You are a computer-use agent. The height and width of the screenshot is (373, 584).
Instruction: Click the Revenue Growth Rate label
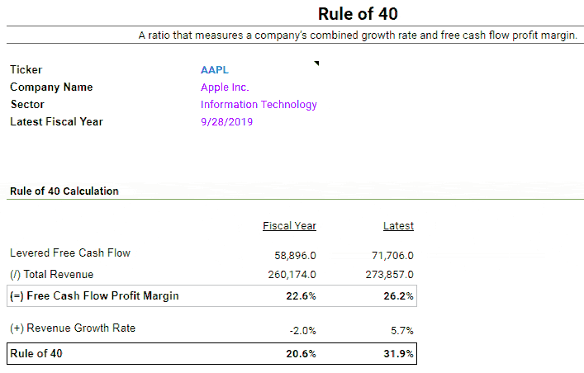[73, 328]
